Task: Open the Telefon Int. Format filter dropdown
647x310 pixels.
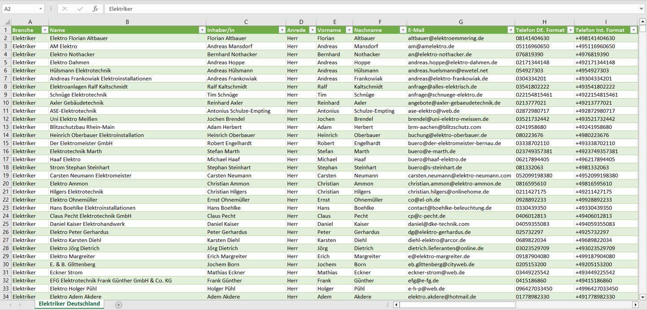Action: [x=633, y=30]
